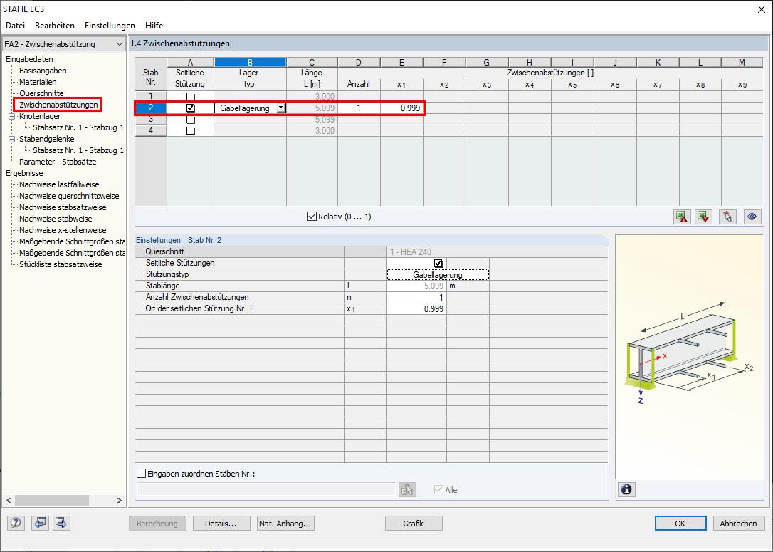Select Basisangaben in the tree
This screenshot has width=773, height=552.
43,71
